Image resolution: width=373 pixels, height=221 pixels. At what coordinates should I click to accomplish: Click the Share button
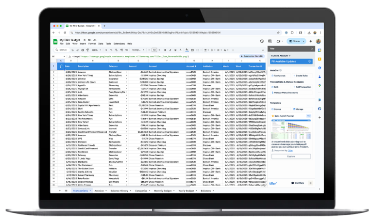click(294, 41)
